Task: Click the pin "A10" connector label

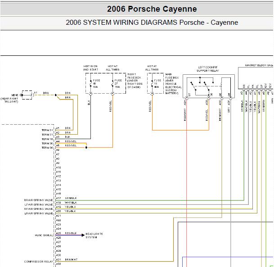Action: [58, 167]
